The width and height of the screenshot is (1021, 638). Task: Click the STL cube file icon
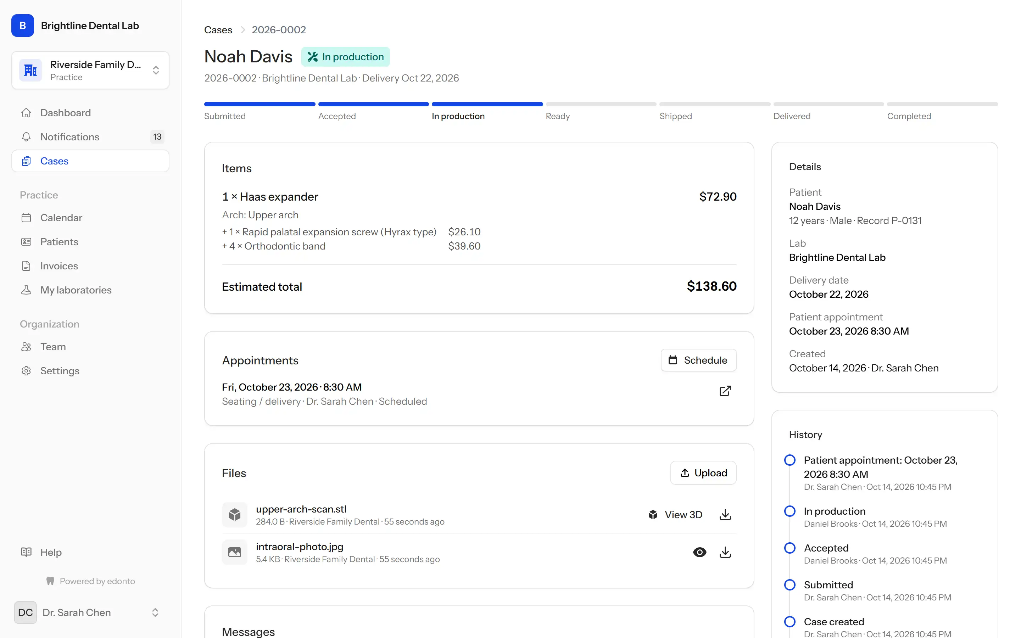point(235,515)
